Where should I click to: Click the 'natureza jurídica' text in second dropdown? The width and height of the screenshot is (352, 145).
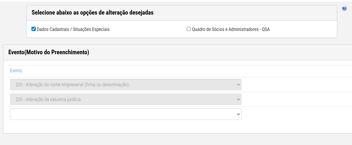pos(64,99)
